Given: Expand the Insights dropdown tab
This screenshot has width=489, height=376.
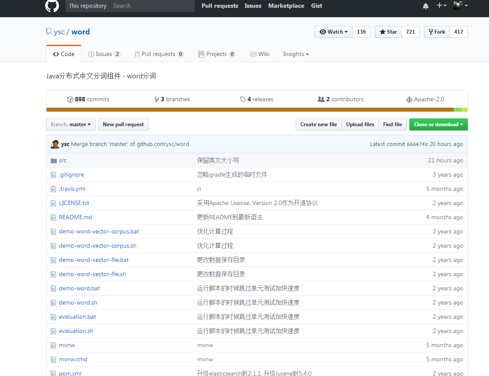Looking at the screenshot, I should click(x=296, y=54).
